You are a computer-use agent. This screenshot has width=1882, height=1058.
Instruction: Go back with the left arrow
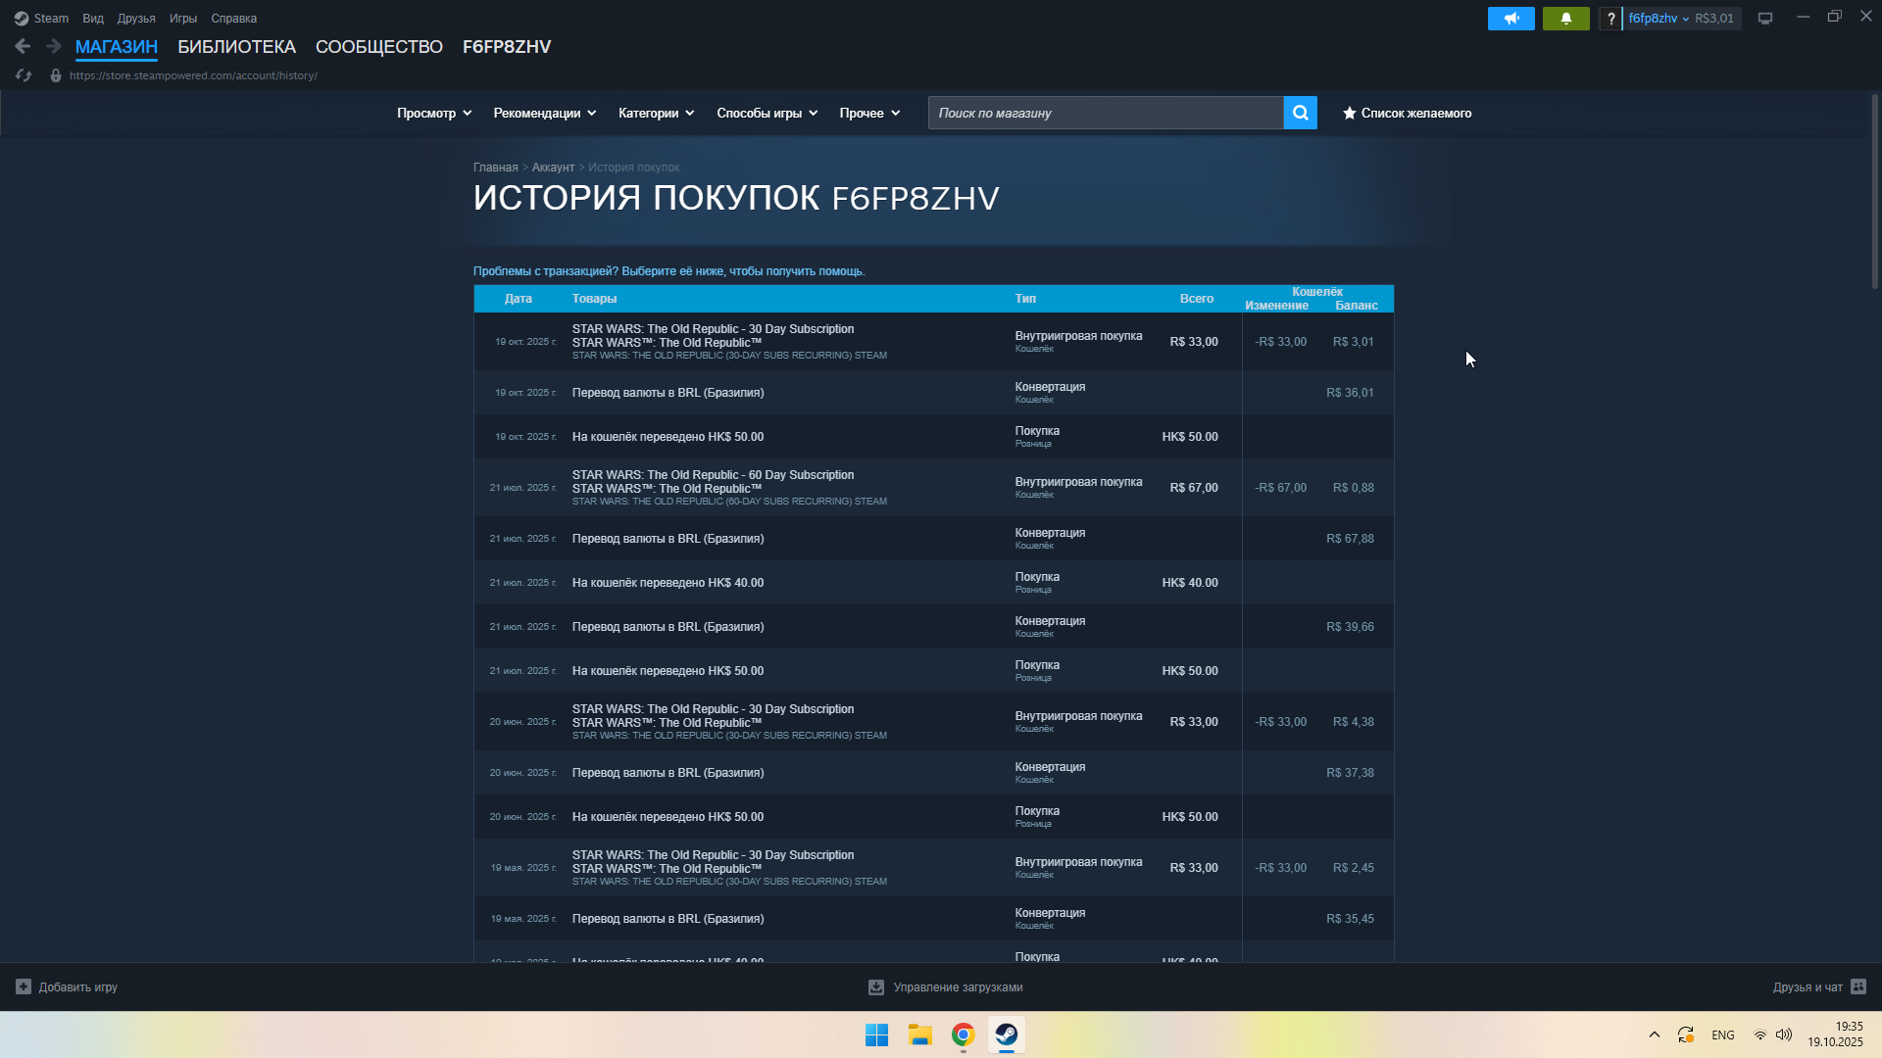pos(23,46)
